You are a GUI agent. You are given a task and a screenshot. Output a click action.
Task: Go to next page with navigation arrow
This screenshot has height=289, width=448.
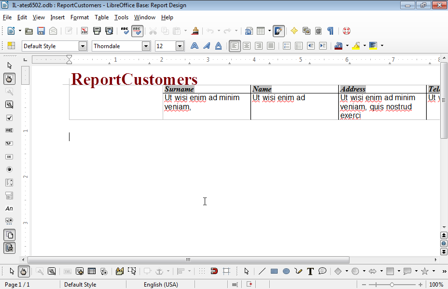tap(444, 251)
